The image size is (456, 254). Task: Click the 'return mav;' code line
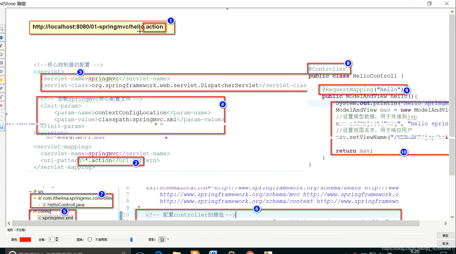coord(354,151)
